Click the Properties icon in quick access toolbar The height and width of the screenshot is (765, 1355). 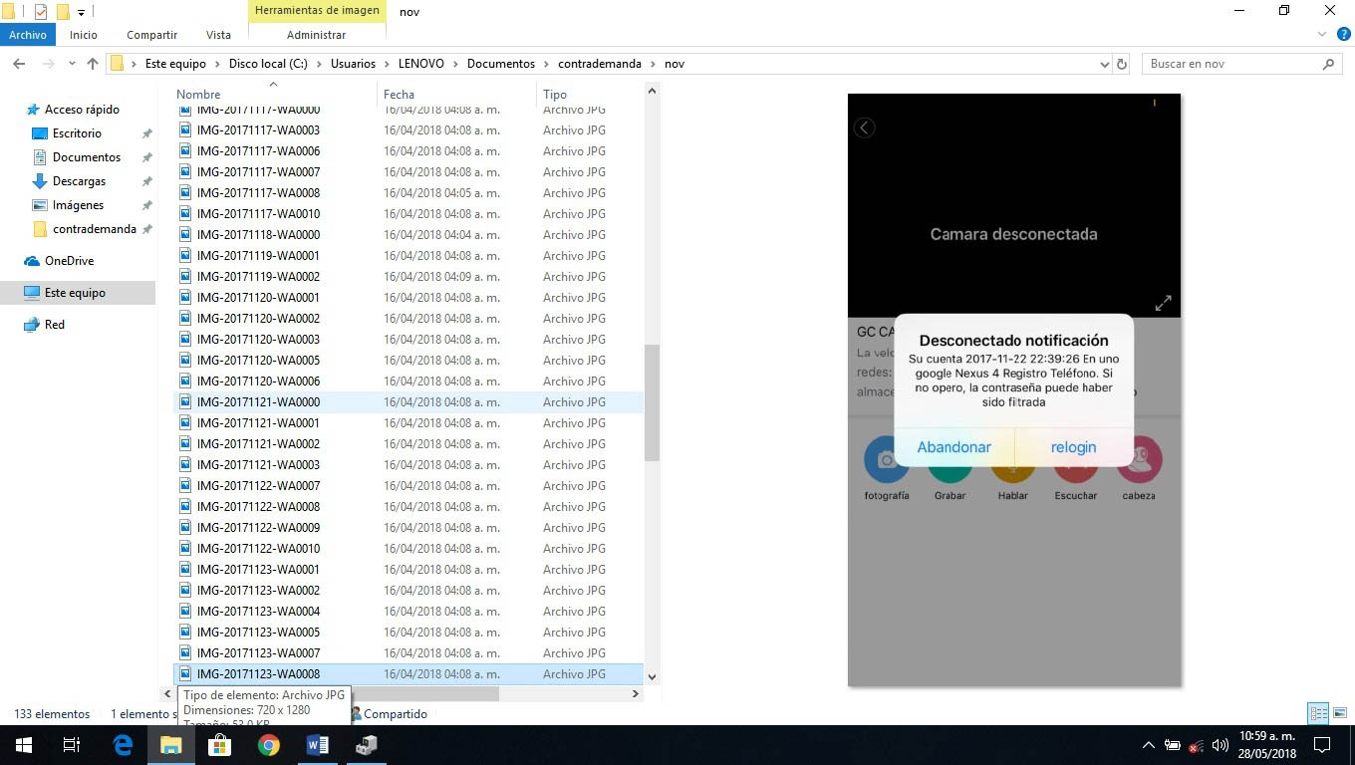41,12
